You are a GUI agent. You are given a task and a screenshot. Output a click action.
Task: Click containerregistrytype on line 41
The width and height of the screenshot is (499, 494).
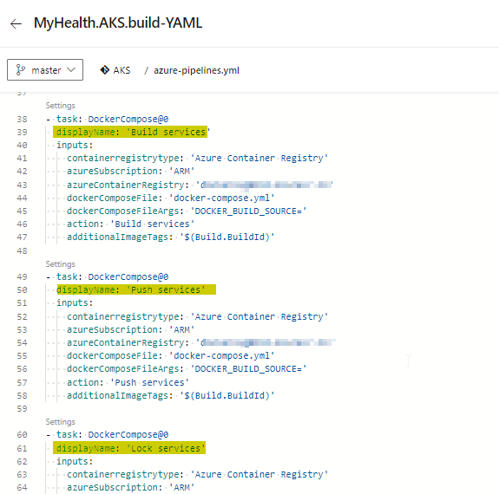click(x=197, y=158)
